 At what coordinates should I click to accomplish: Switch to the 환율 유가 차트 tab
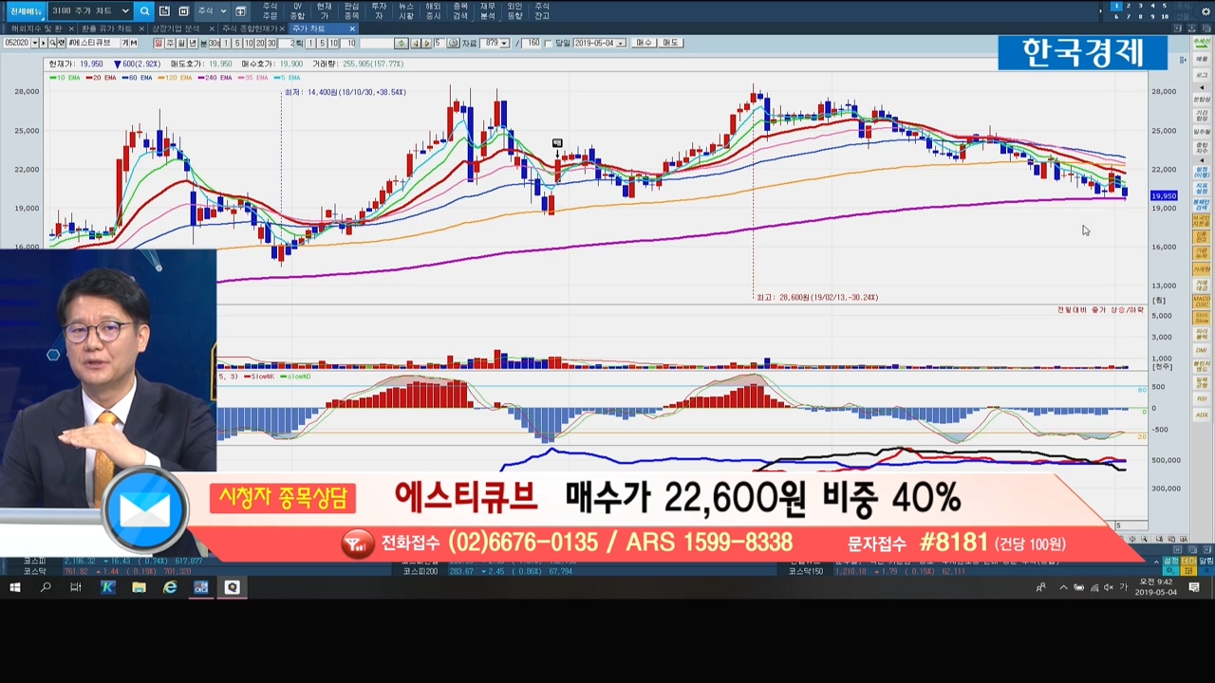pyautogui.click(x=105, y=28)
